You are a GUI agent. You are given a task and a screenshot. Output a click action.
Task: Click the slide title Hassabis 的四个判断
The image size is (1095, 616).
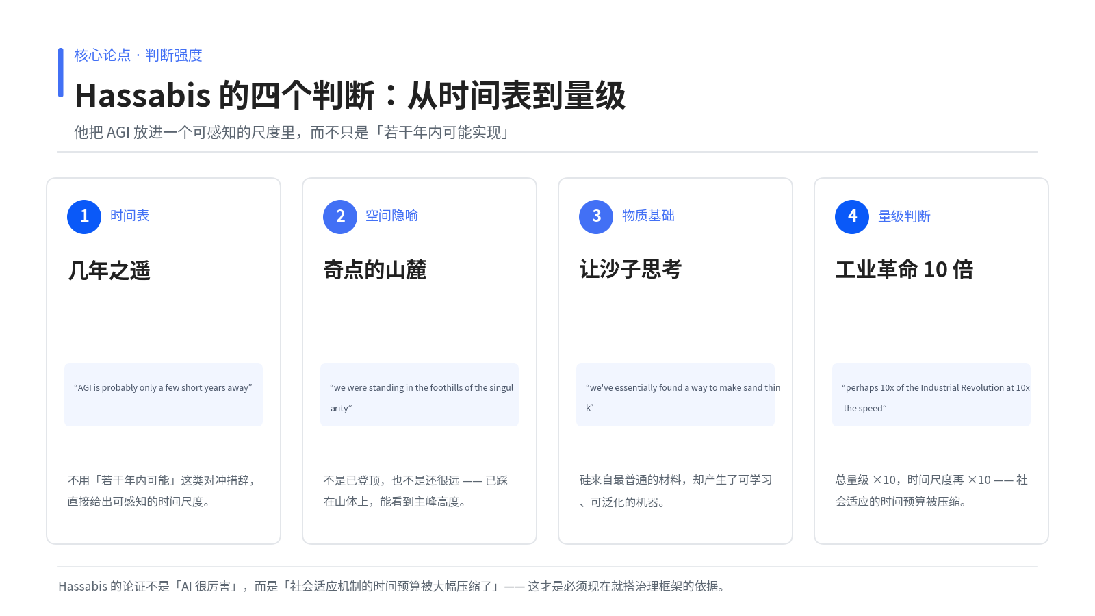click(350, 95)
